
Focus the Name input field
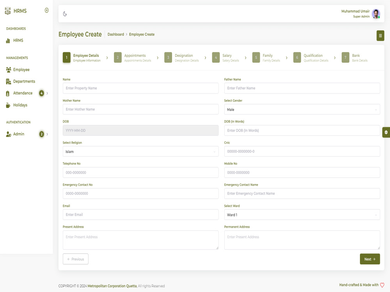tap(140, 88)
